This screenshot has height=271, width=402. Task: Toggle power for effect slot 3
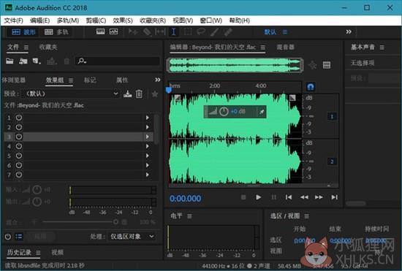coord(19,137)
